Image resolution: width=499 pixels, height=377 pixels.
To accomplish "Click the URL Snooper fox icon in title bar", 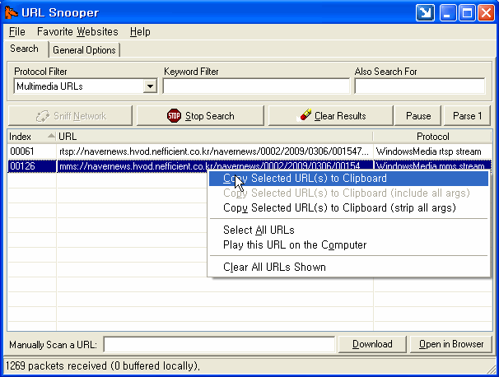I will [x=11, y=12].
